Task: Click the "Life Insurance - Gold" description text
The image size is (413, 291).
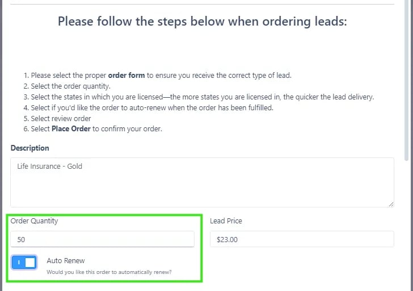Action: coord(50,167)
